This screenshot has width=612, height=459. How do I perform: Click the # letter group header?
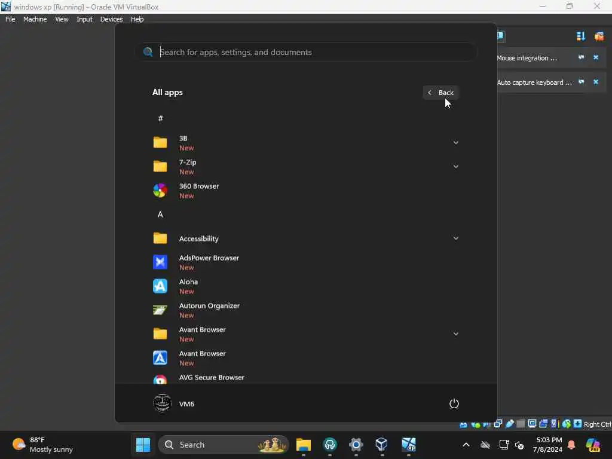click(x=160, y=118)
